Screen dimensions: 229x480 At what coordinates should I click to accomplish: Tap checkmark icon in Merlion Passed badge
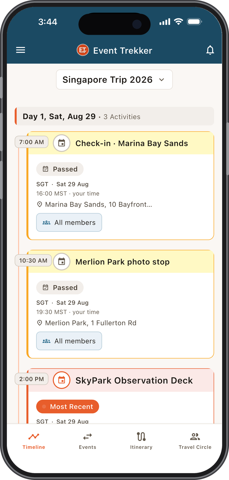[46, 287]
